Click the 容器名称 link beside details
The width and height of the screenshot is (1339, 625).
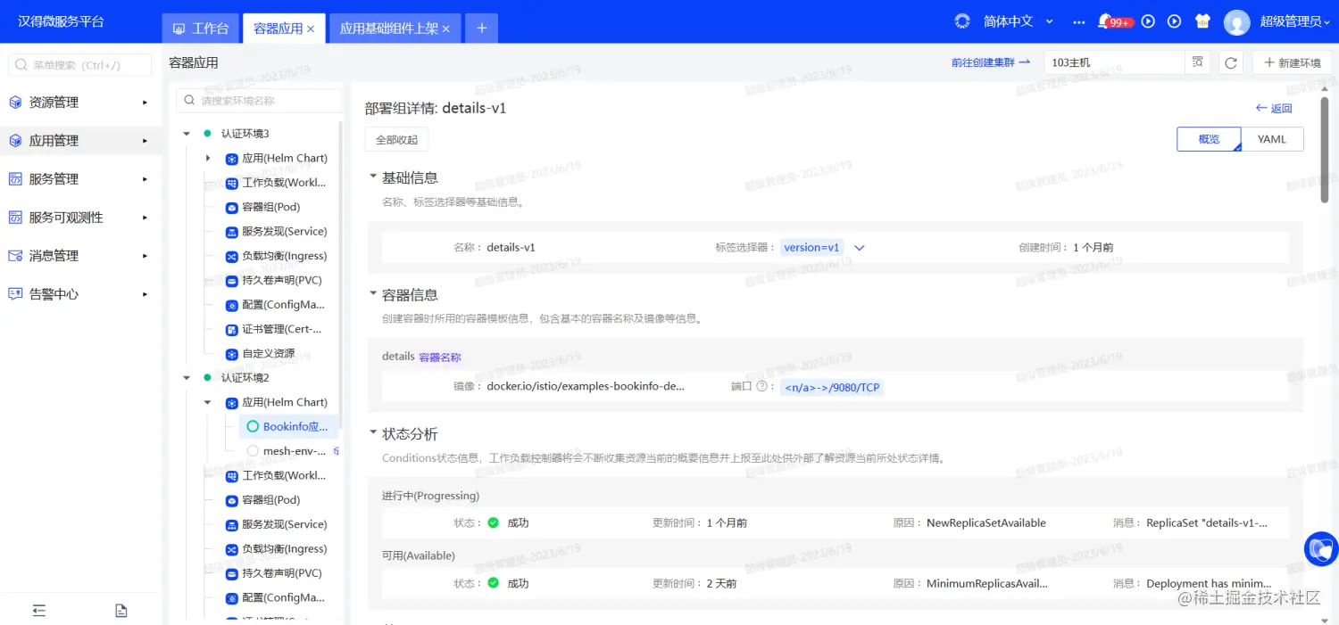point(440,358)
